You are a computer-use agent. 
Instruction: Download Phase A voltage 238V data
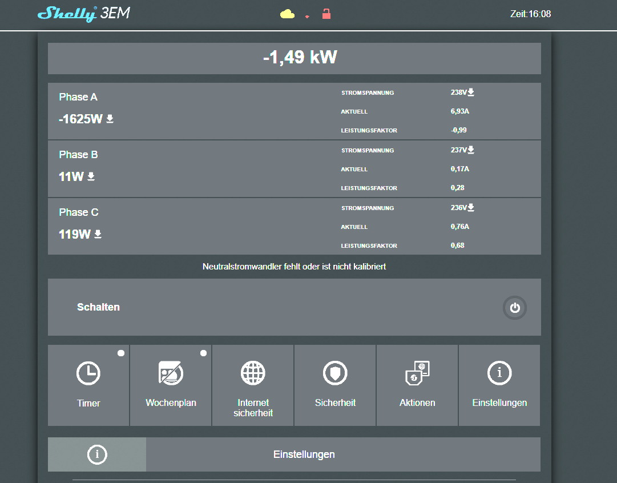471,92
